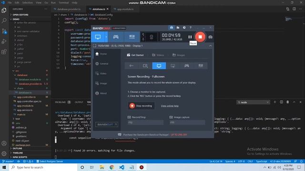This screenshot has width=305, height=171.
Task: Switch to Get Started tab
Action: pyautogui.click(x=135, y=55)
